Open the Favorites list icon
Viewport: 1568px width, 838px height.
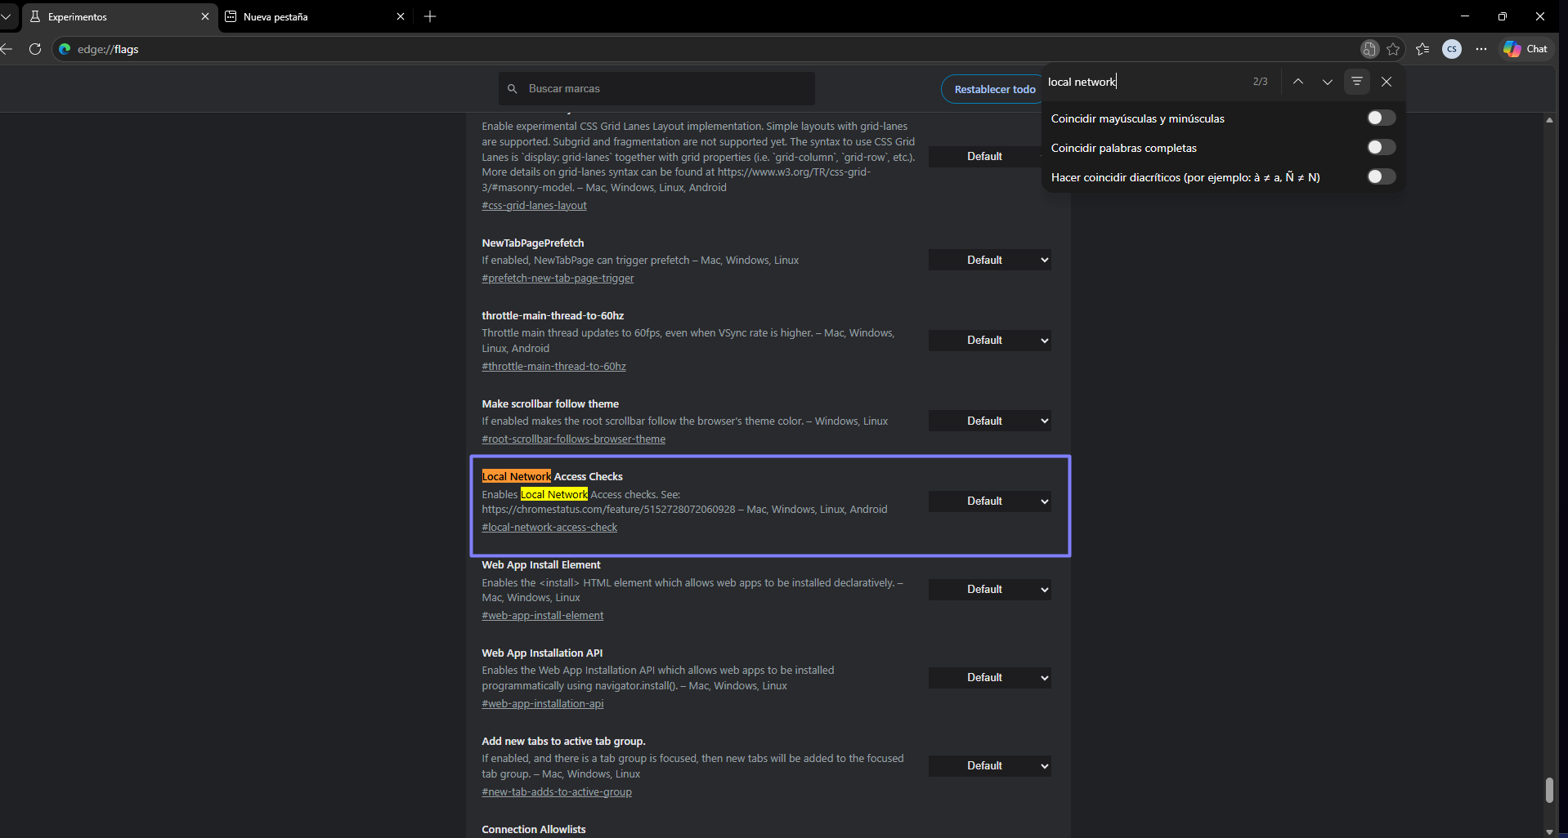pyautogui.click(x=1422, y=49)
